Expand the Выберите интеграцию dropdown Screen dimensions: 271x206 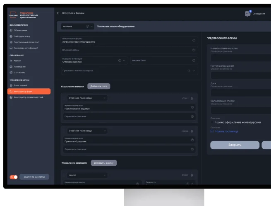(x=124, y=60)
